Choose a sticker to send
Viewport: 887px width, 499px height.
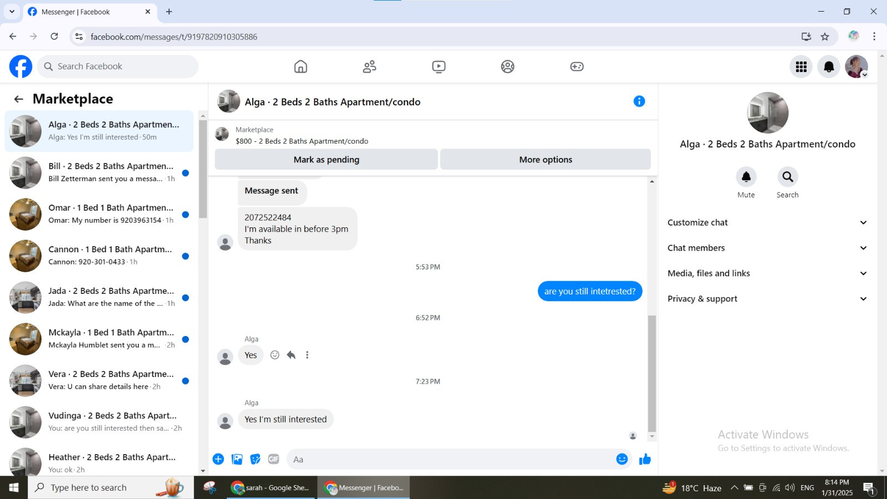(x=255, y=459)
